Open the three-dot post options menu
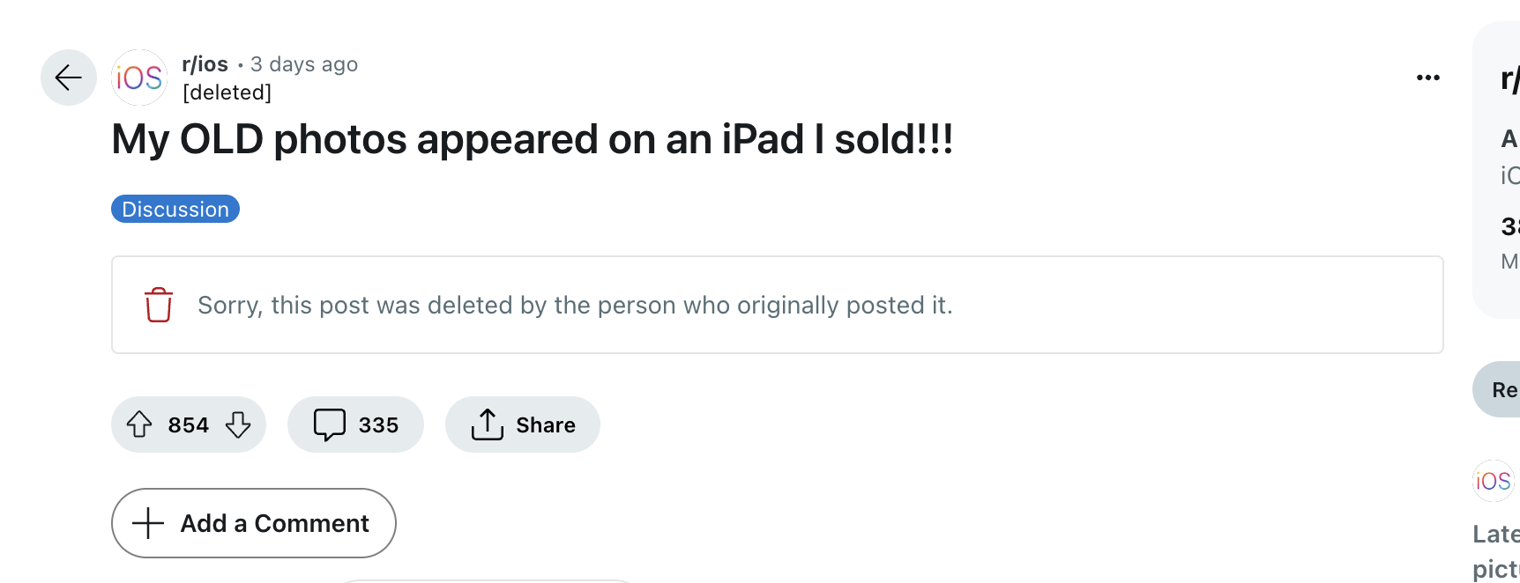Image resolution: width=1520 pixels, height=583 pixels. pos(1427,77)
